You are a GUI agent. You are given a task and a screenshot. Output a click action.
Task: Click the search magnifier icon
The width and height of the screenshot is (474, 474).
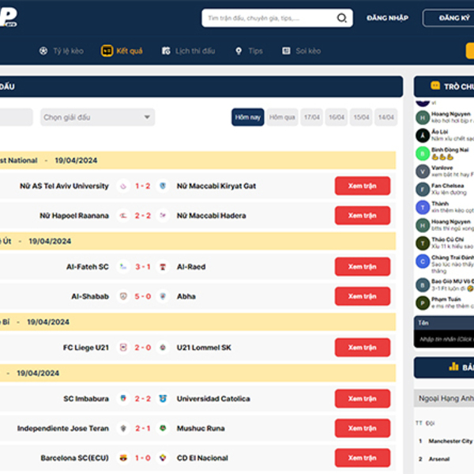point(342,18)
